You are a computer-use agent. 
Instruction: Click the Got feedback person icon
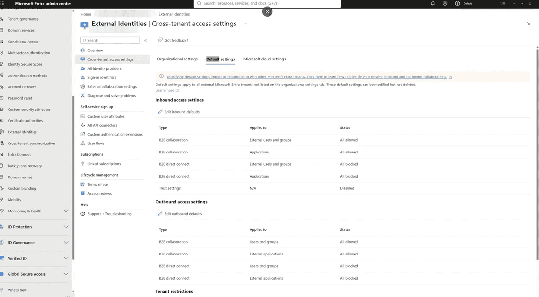[160, 40]
